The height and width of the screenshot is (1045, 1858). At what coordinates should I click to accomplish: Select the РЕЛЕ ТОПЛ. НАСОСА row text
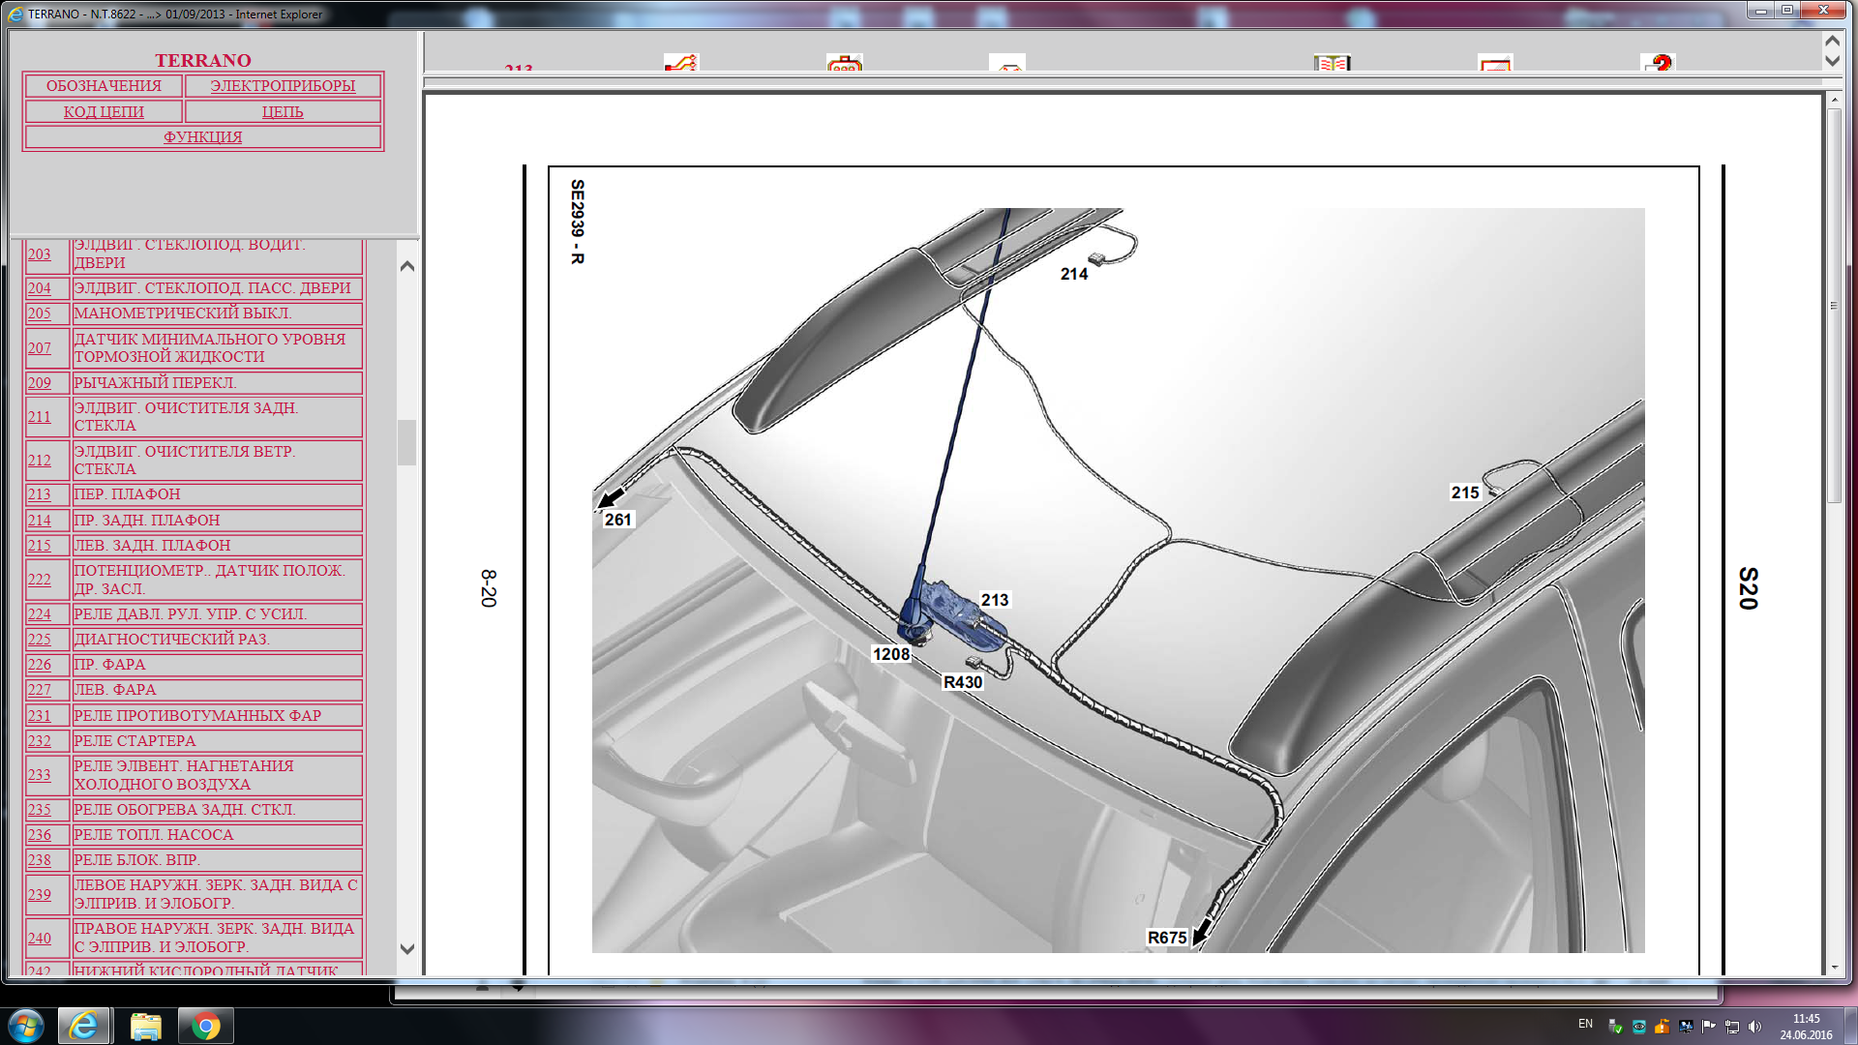[154, 835]
